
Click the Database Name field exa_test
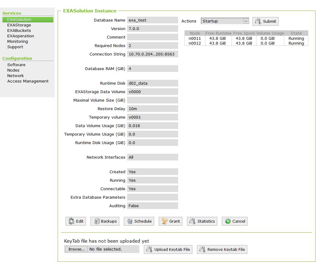tap(153, 20)
